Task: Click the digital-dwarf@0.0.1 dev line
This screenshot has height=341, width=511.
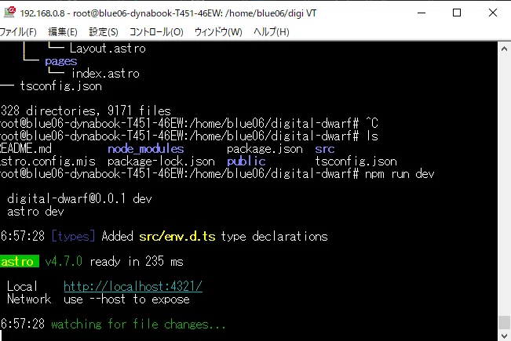Action: coord(79,198)
